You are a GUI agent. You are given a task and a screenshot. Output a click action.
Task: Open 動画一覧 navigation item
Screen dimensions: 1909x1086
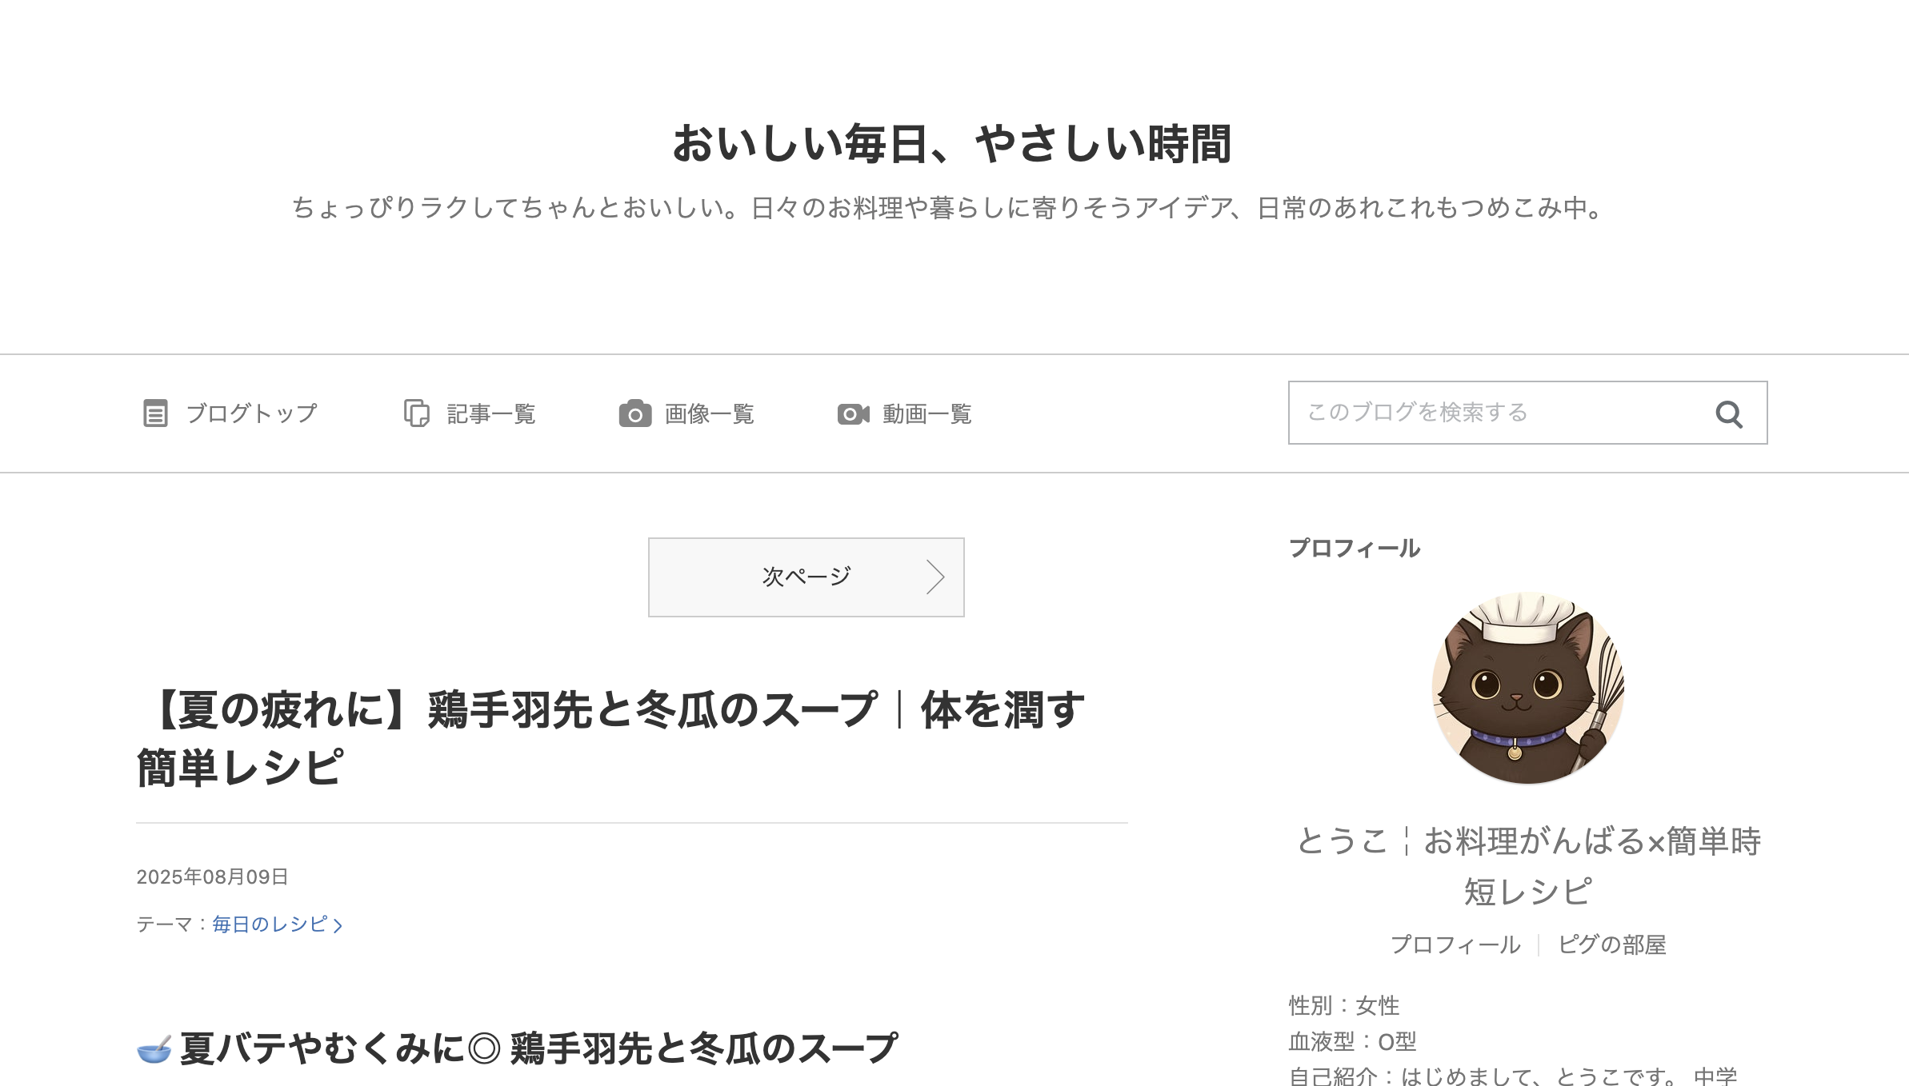click(x=904, y=413)
